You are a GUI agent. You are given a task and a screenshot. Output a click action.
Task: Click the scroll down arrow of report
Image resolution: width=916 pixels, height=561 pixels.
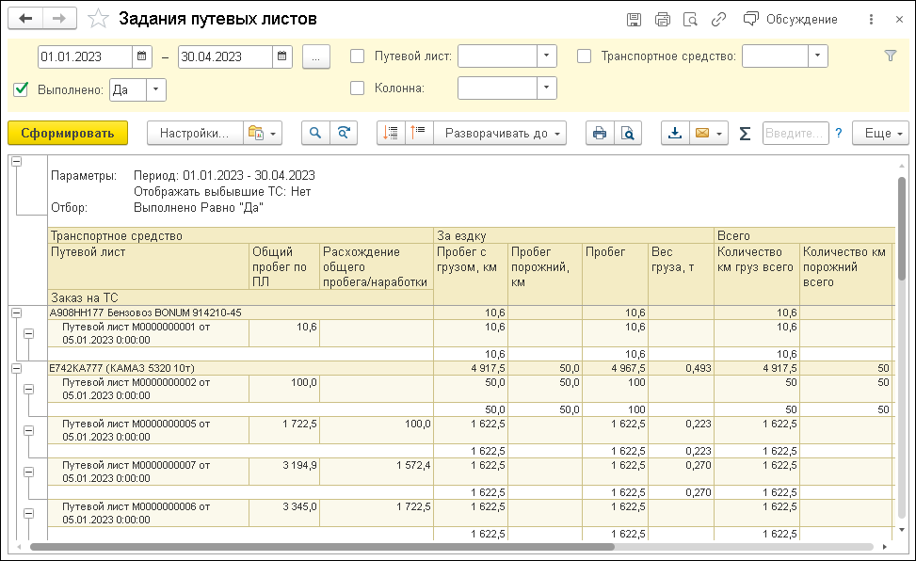(x=902, y=529)
